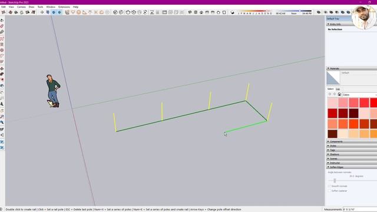Activate the Circle tool in left toolbar

(x=2, y=50)
